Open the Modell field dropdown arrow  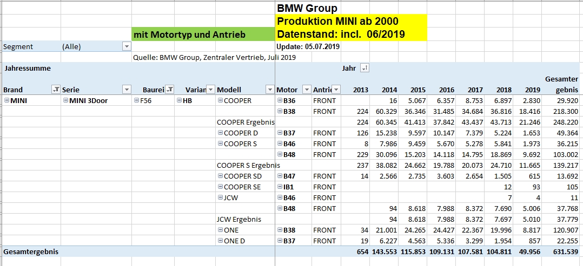[269, 90]
